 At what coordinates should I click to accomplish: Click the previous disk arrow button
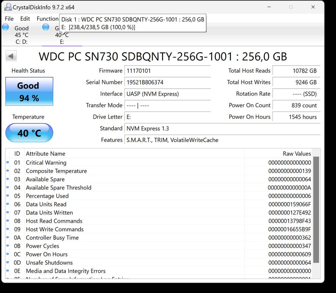click(11, 56)
